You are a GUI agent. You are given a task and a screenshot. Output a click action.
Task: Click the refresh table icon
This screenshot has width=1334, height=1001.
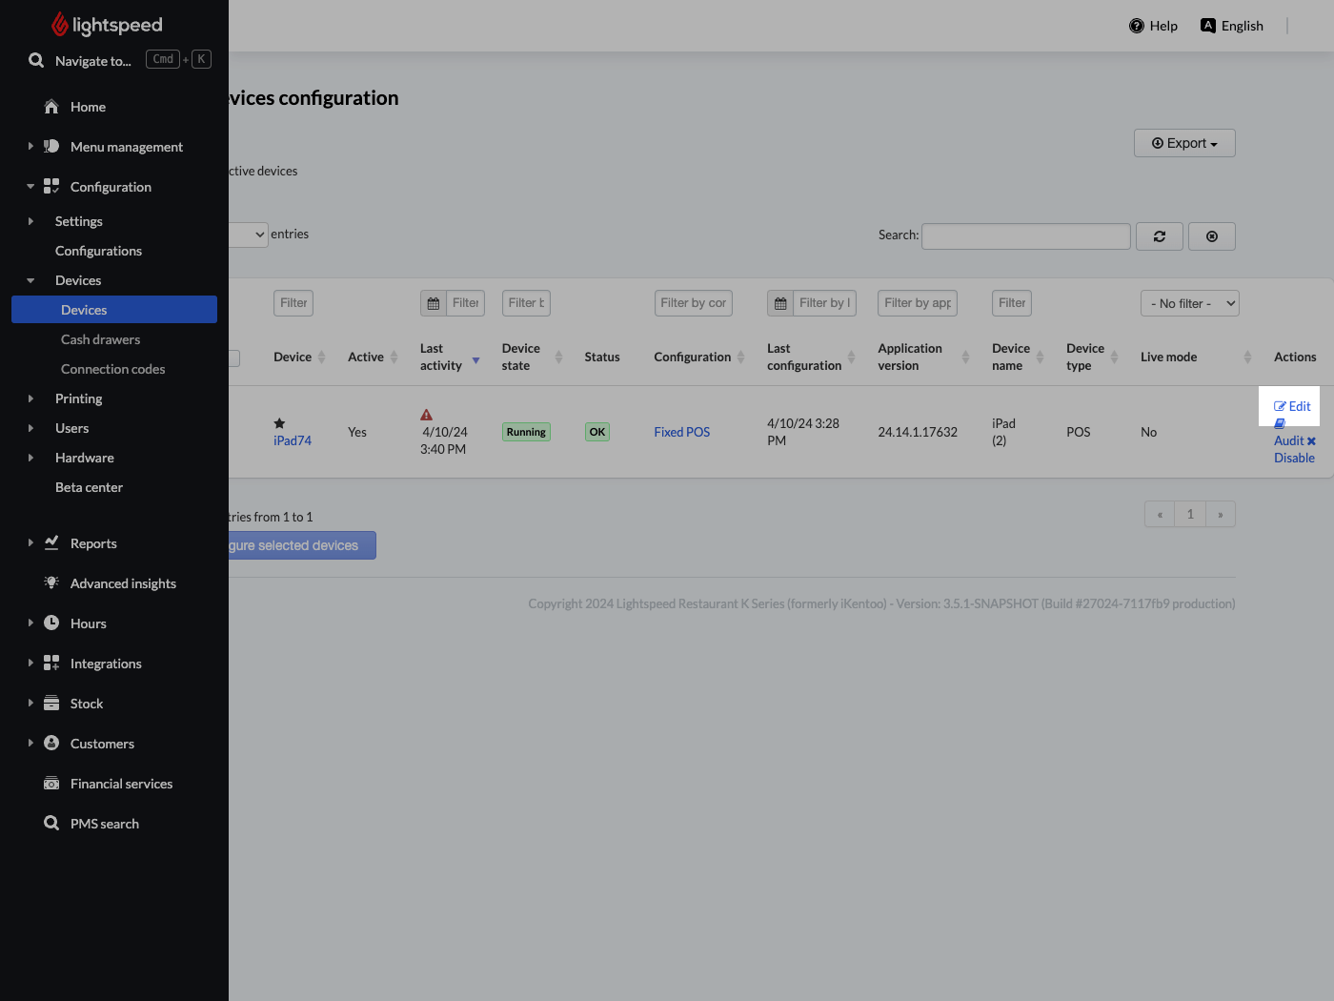point(1159,235)
